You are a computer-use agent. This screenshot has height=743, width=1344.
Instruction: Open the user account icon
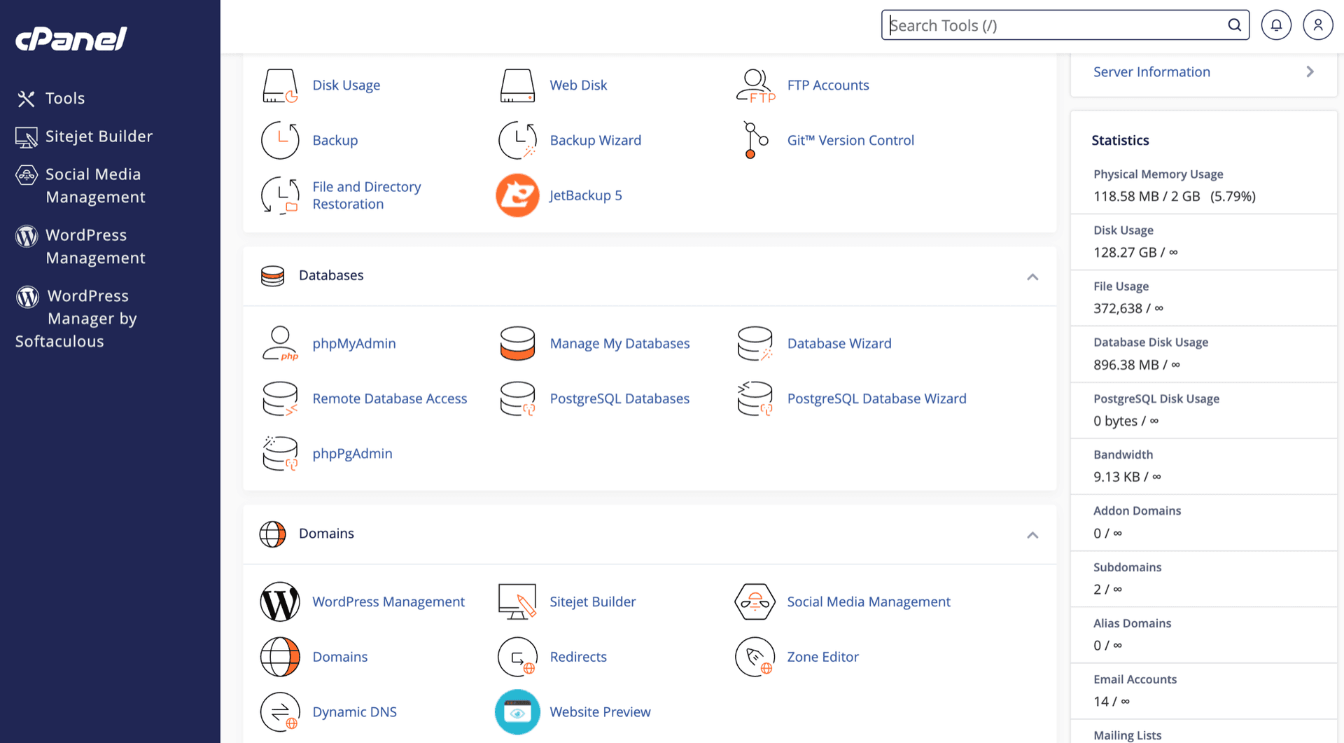[1318, 25]
